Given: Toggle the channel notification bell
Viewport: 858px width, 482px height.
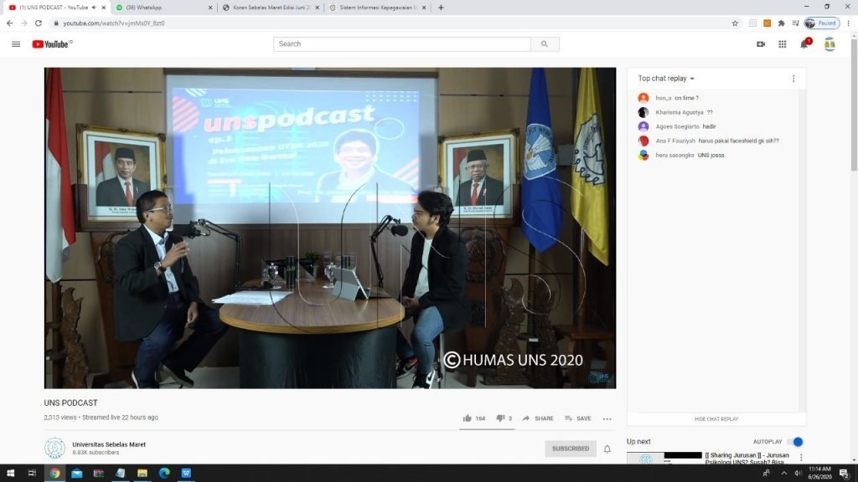Looking at the screenshot, I should click(x=607, y=449).
